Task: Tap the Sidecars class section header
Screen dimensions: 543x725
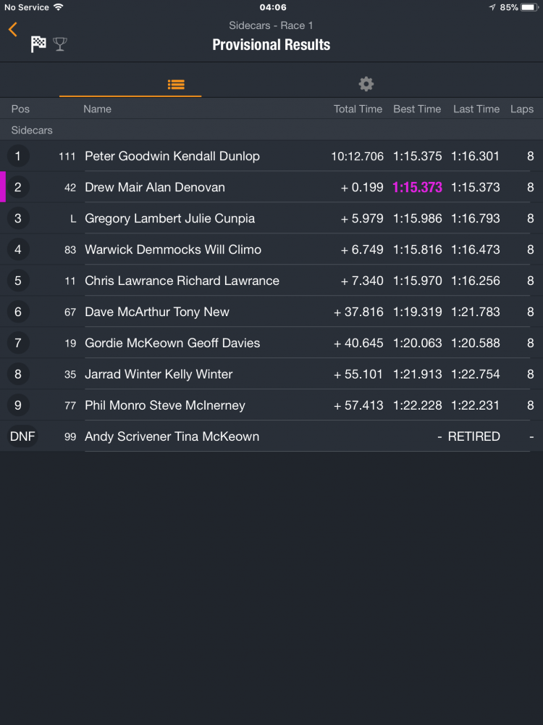Action: (x=32, y=130)
